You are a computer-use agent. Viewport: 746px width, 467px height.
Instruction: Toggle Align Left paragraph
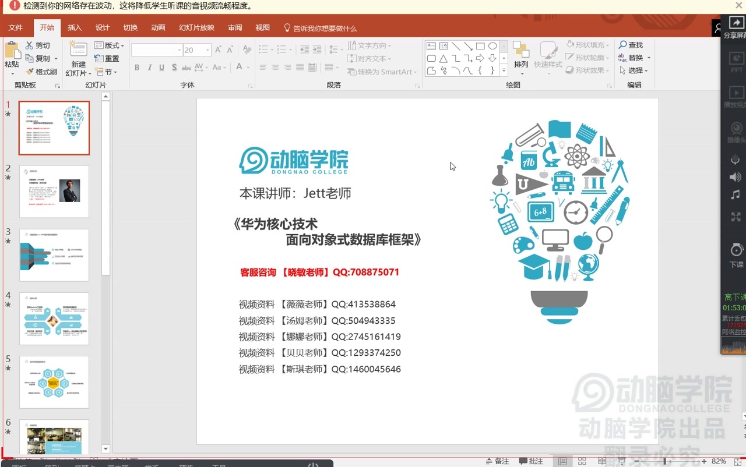[x=263, y=68]
